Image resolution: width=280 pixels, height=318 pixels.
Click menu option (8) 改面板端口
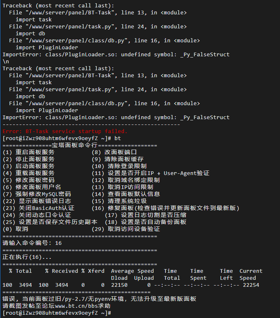tap(114, 152)
